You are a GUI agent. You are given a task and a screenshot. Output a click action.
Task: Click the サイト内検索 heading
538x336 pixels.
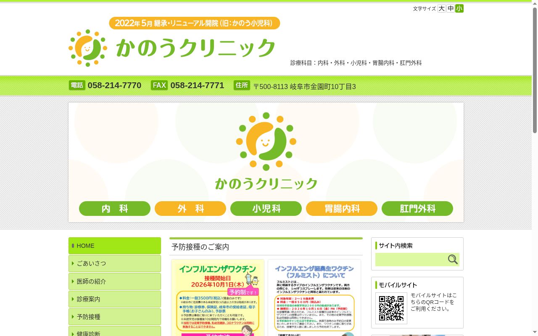[x=396, y=246]
